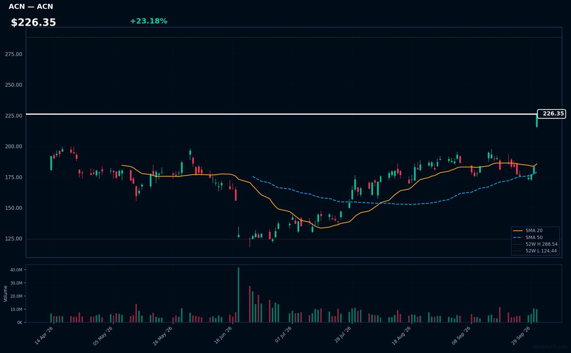571x353 pixels.
Task: Click the 26 May '26 date label
Action: pyautogui.click(x=163, y=335)
